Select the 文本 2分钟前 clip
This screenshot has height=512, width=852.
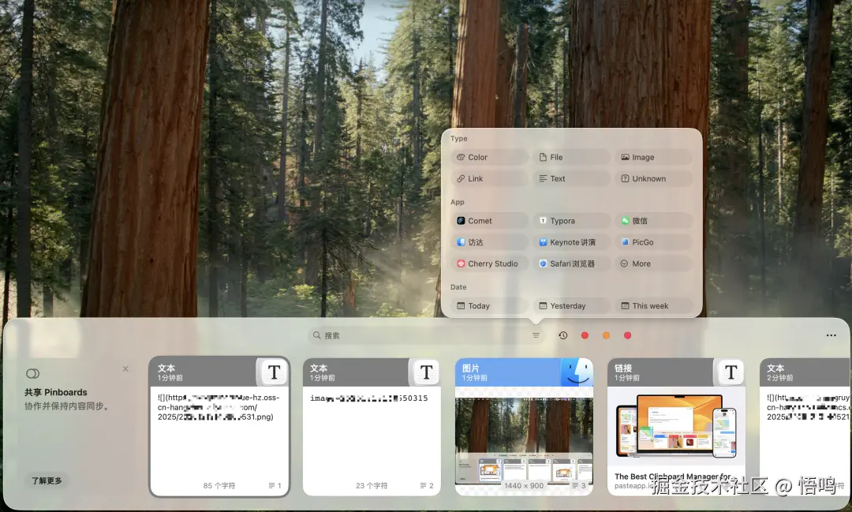click(x=805, y=427)
